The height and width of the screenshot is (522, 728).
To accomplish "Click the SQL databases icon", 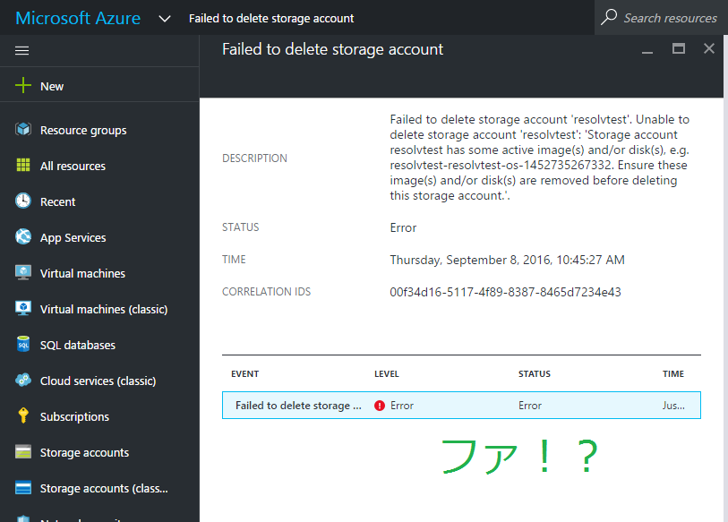I will coord(23,344).
